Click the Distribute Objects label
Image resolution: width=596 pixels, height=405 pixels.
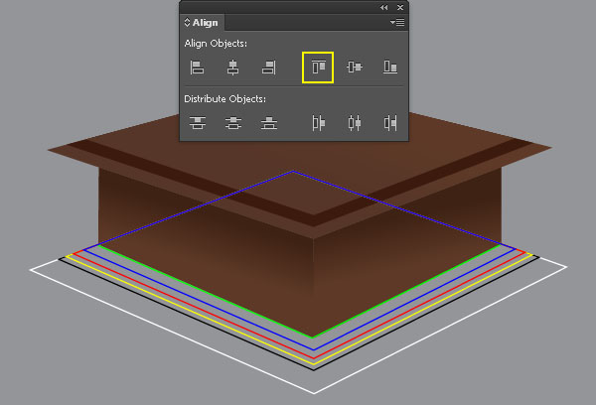[x=225, y=99]
